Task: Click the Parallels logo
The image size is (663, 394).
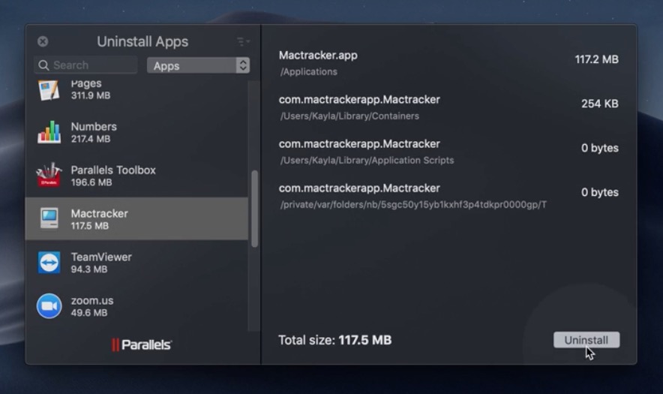Action: (x=142, y=345)
